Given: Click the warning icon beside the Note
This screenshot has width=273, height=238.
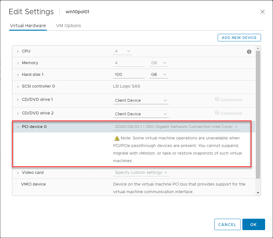Looking at the screenshot, I should tap(117, 138).
